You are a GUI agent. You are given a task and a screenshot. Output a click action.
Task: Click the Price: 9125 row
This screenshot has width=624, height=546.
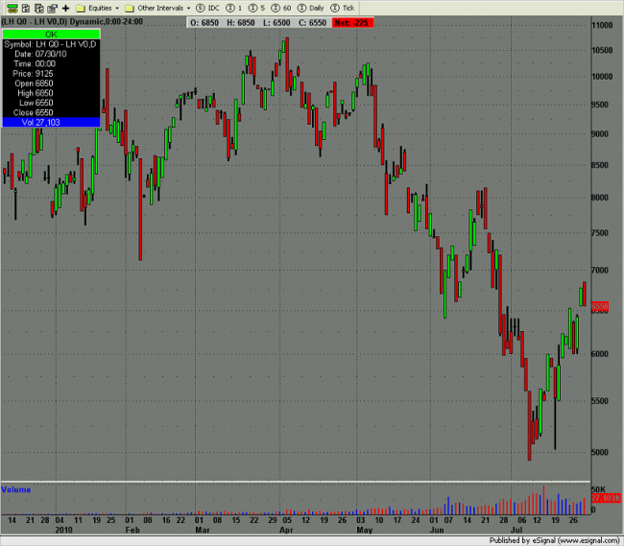click(33, 74)
